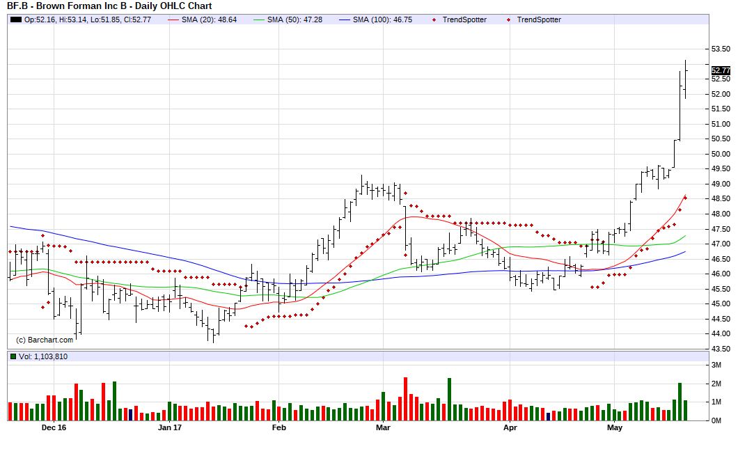Click the 0M volume axis label
The image size is (738, 449).
tap(716, 420)
